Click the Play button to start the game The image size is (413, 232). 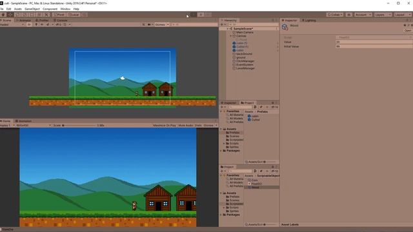point(194,15)
